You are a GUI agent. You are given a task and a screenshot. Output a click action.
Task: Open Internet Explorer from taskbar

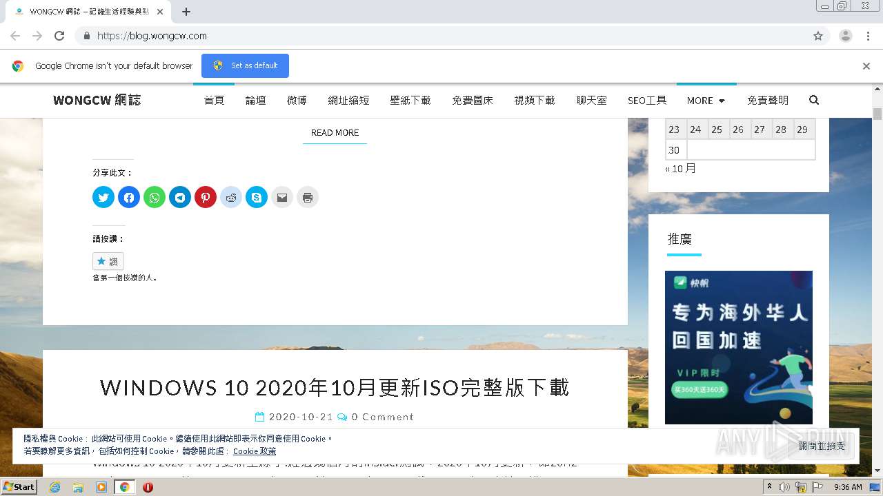tap(54, 487)
